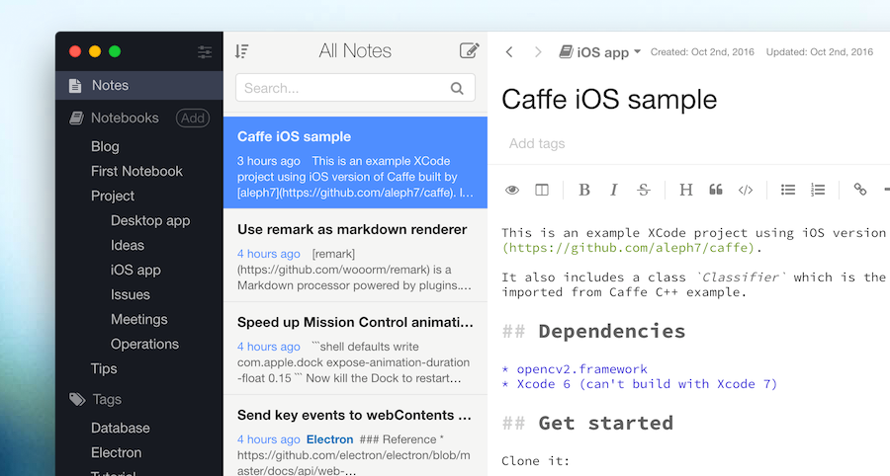890x476 pixels.
Task: Apply bold formatting in editor toolbar
Action: pos(584,190)
